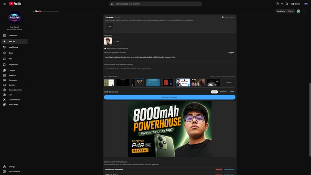Select the 'Because we can' style reference
Viewport: 311px width, 175px height.
click(183, 82)
